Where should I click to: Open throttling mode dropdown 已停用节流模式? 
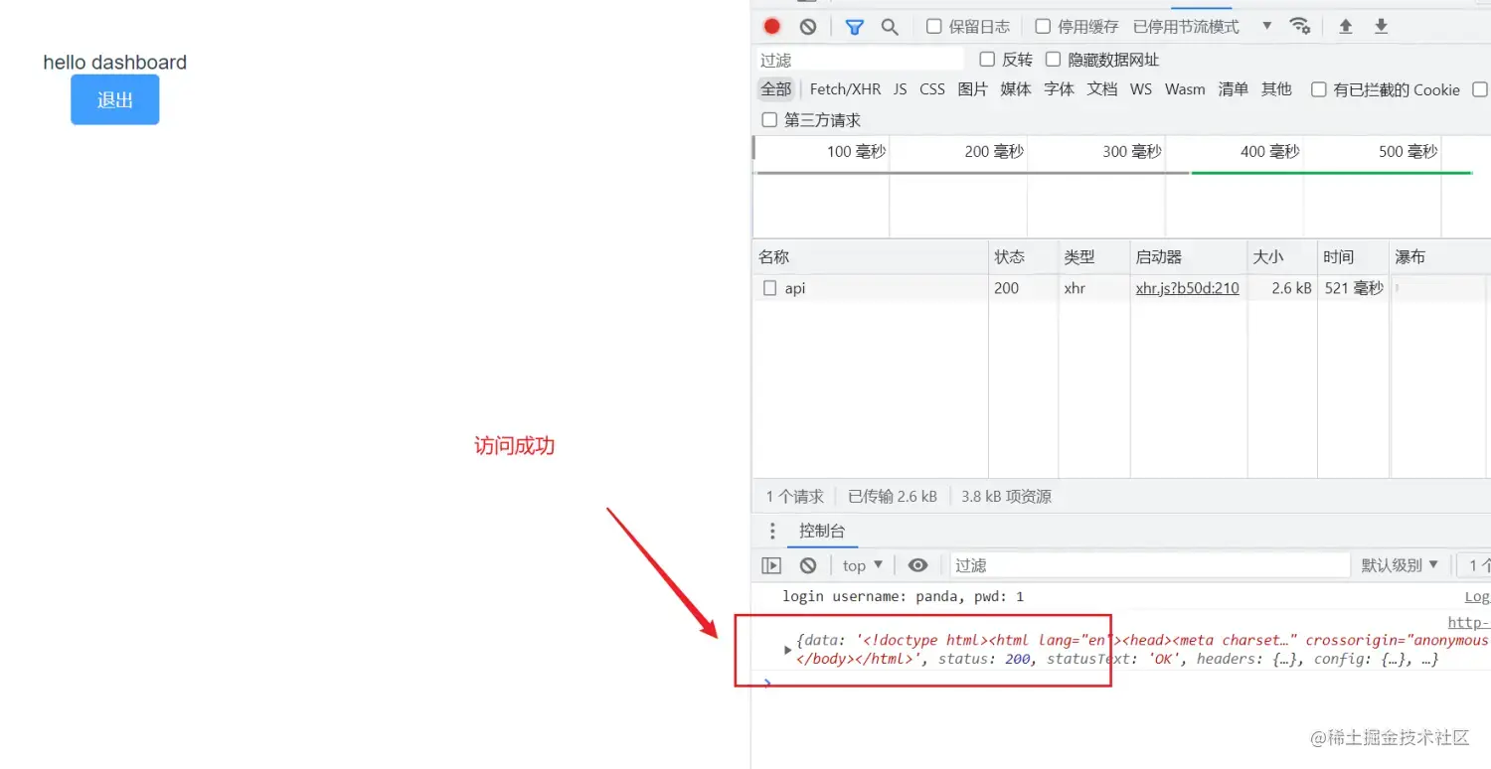coord(1203,27)
